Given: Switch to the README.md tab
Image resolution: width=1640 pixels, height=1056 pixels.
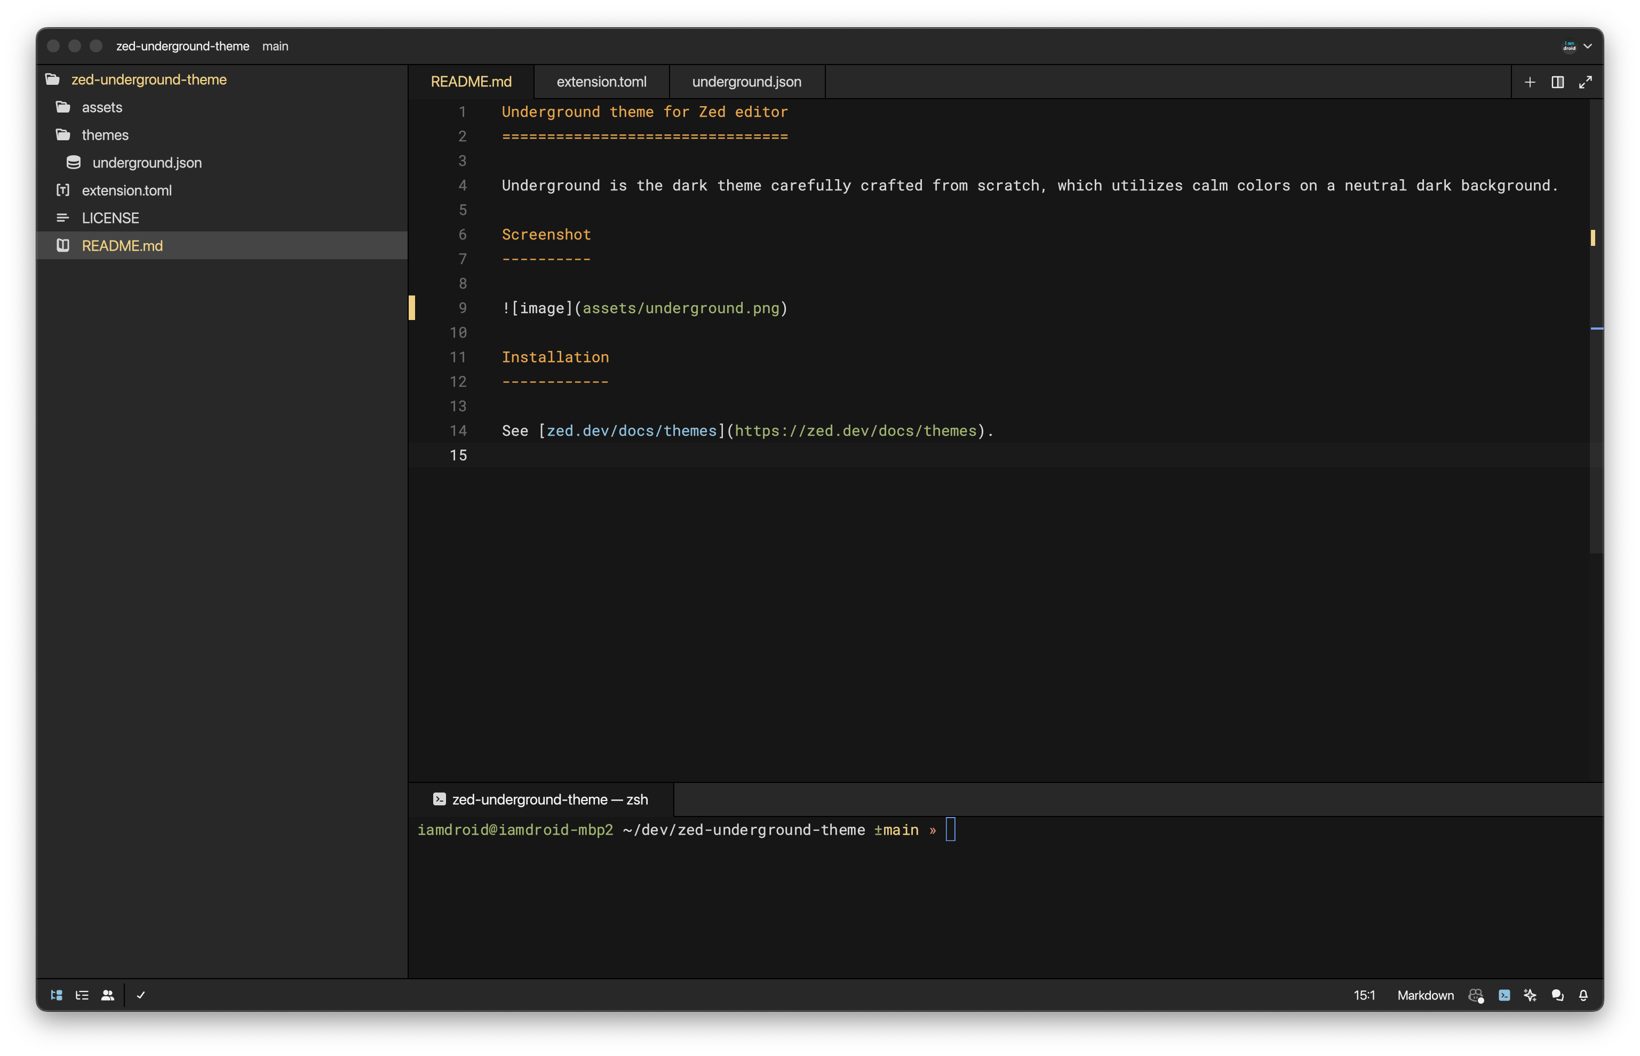Looking at the screenshot, I should 471,82.
